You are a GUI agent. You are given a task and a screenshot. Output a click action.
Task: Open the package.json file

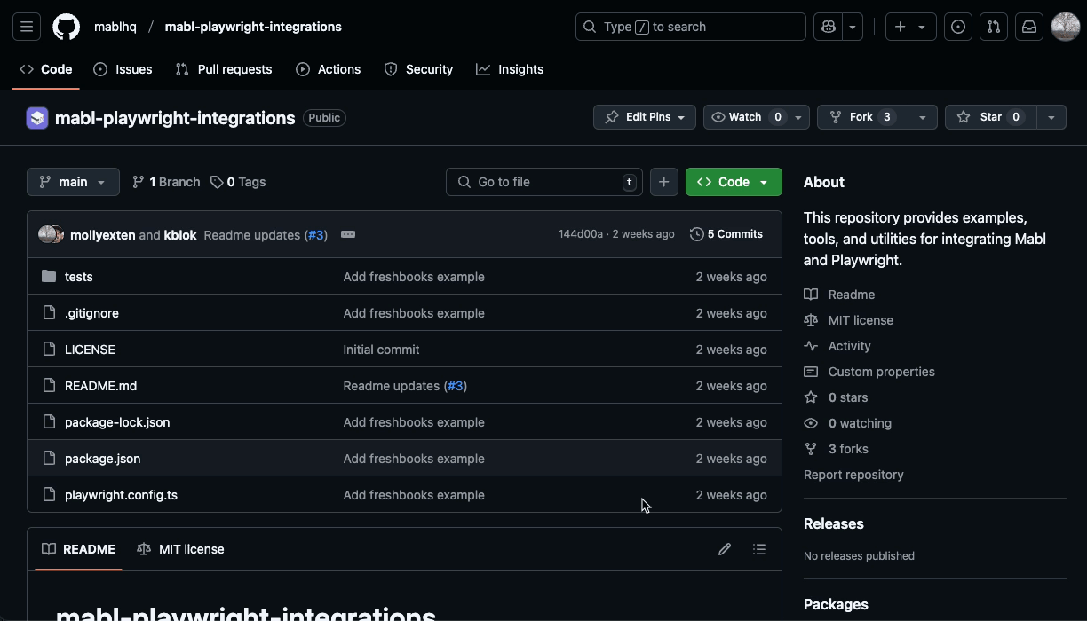(102, 459)
